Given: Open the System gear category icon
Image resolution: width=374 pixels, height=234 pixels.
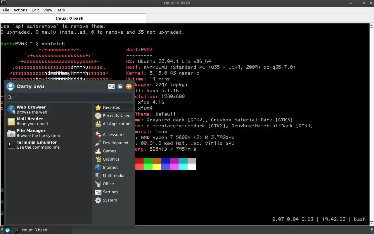Looking at the screenshot, I should [x=98, y=200].
